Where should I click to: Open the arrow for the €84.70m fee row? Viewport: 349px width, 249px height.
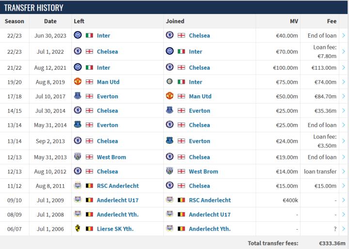[x=343, y=96]
